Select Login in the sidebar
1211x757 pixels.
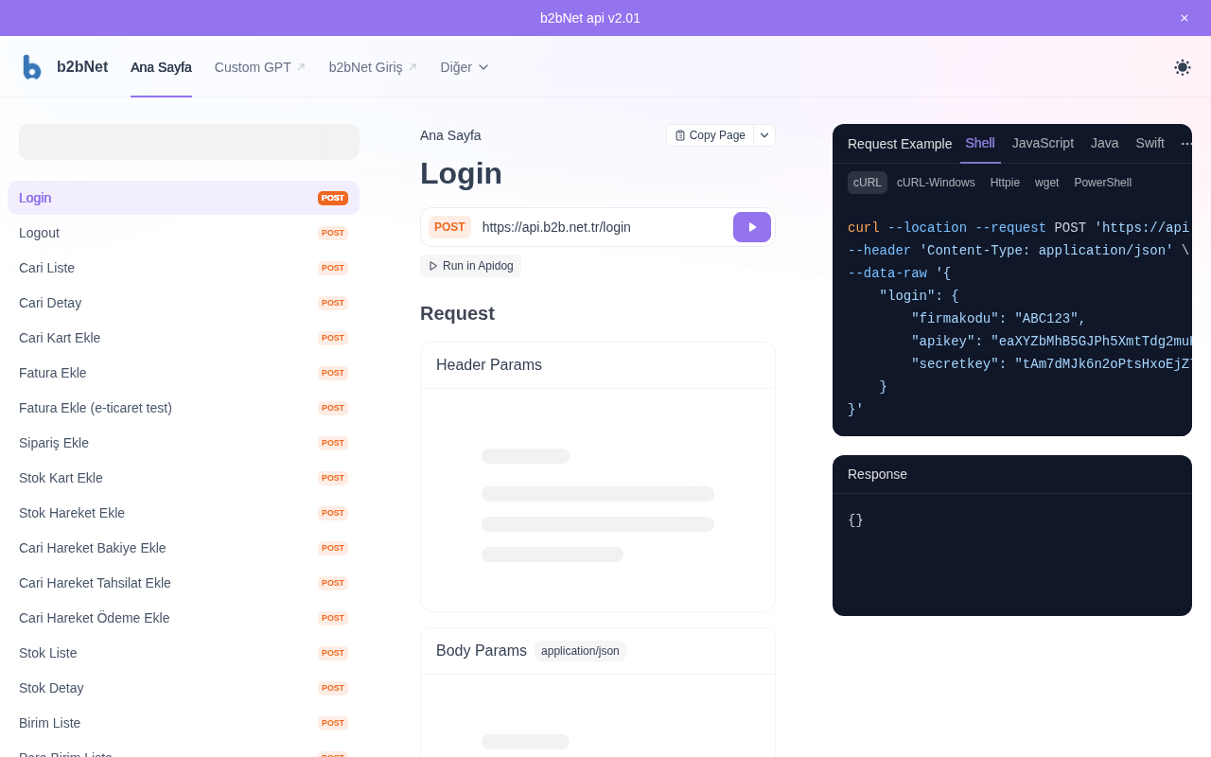[184, 198]
